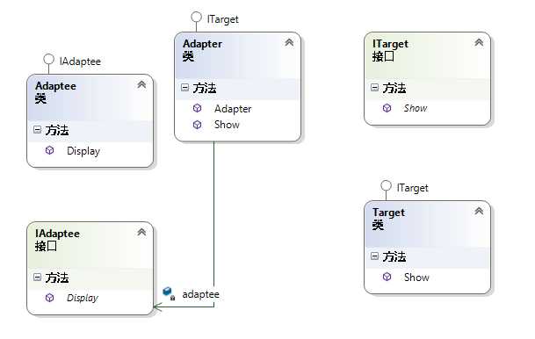Click the Display method icon in Adaptee class

coord(49,150)
